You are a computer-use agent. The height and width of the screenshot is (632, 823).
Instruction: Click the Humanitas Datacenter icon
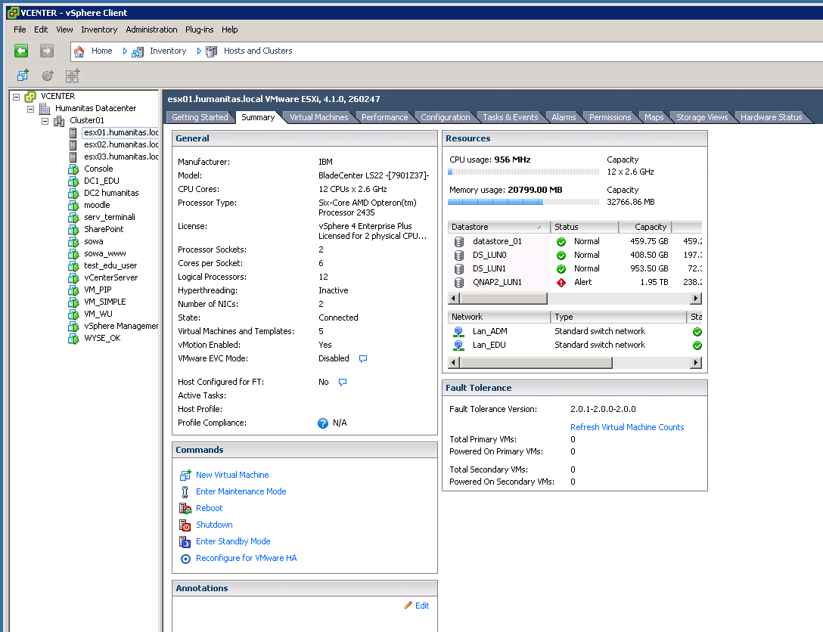[x=45, y=109]
